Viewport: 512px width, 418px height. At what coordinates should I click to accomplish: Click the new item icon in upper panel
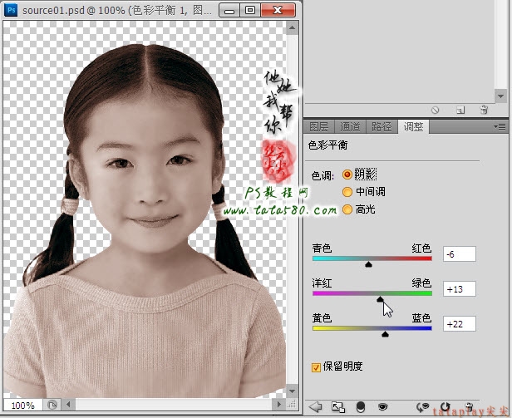pos(460,111)
